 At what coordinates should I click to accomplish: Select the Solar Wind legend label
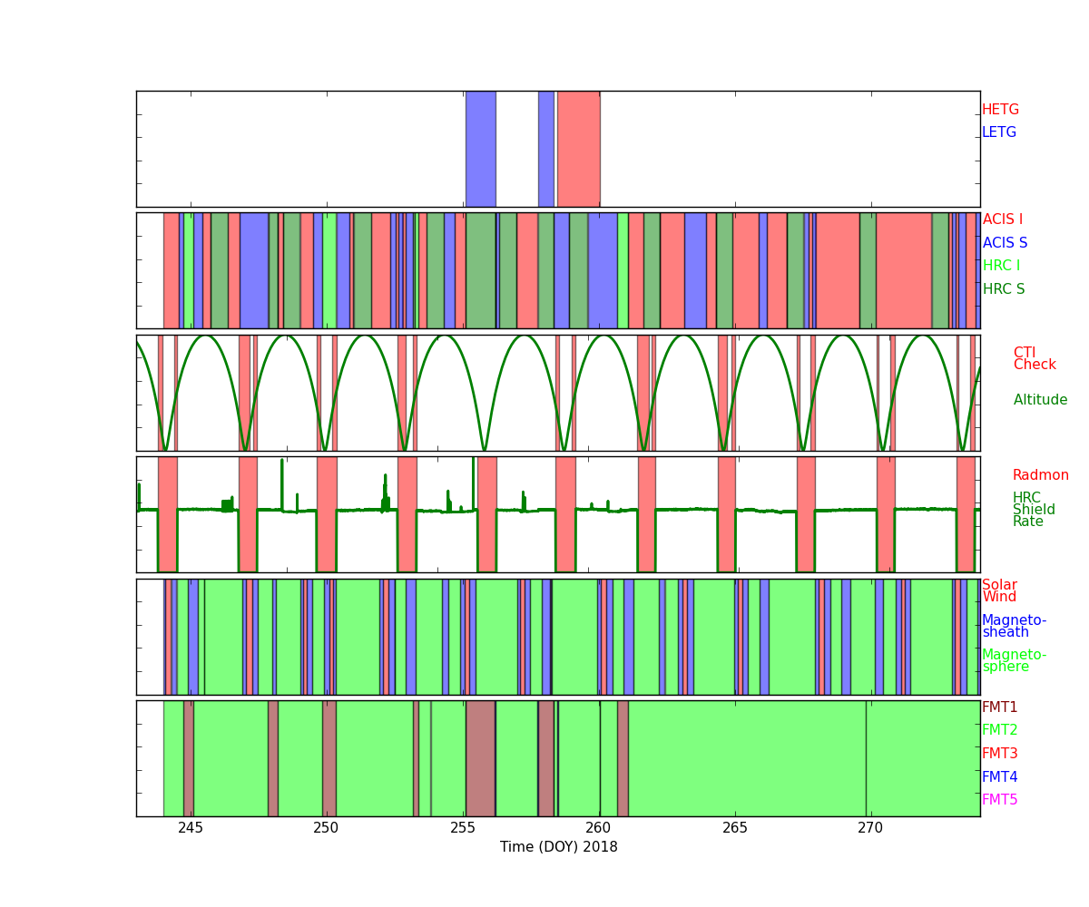tap(999, 591)
